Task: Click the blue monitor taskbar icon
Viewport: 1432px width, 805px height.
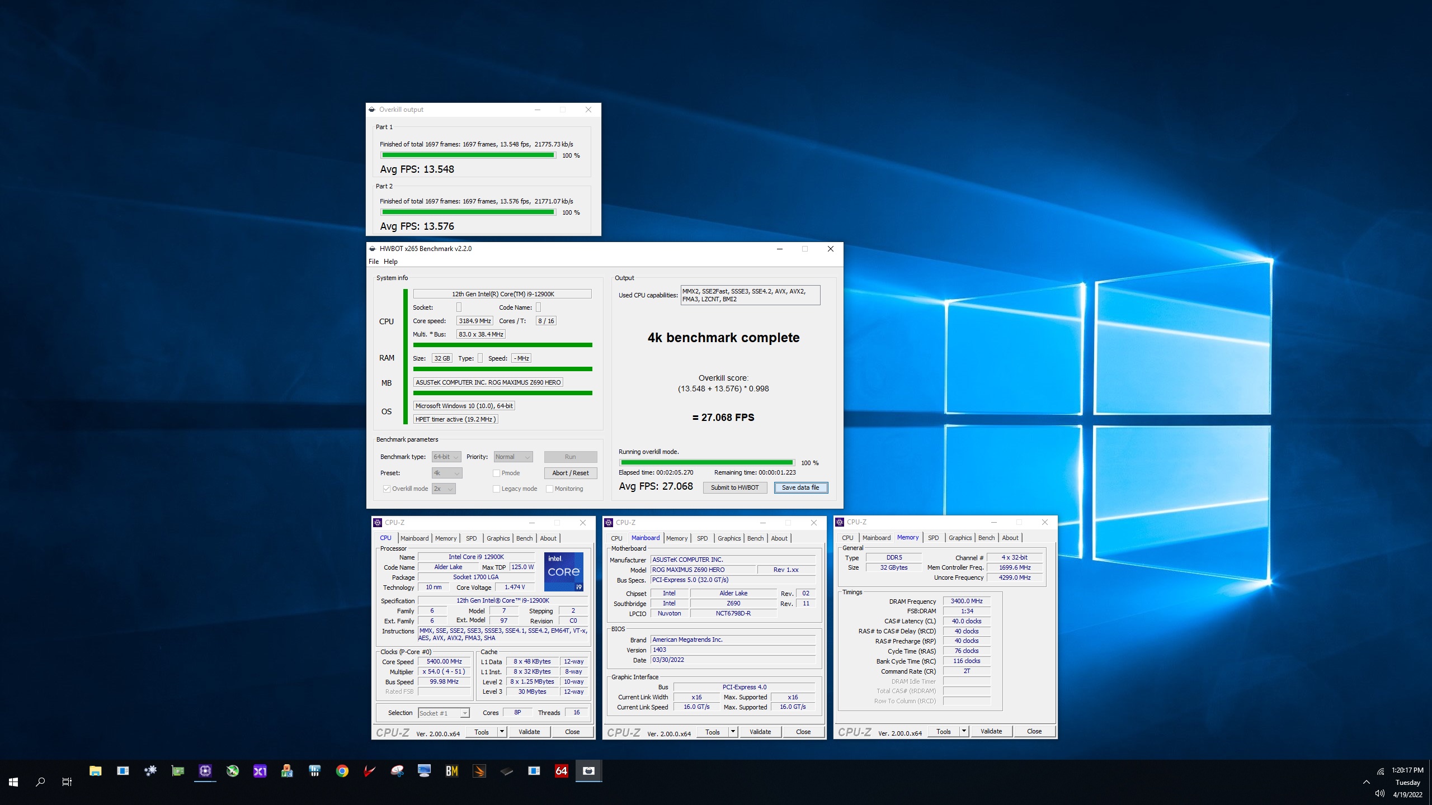Action: point(425,771)
